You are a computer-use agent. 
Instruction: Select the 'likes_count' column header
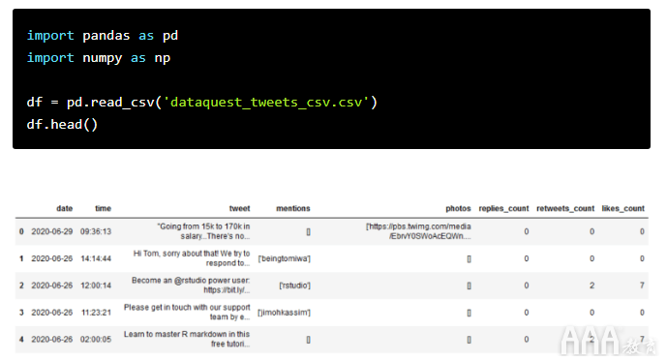coord(622,208)
